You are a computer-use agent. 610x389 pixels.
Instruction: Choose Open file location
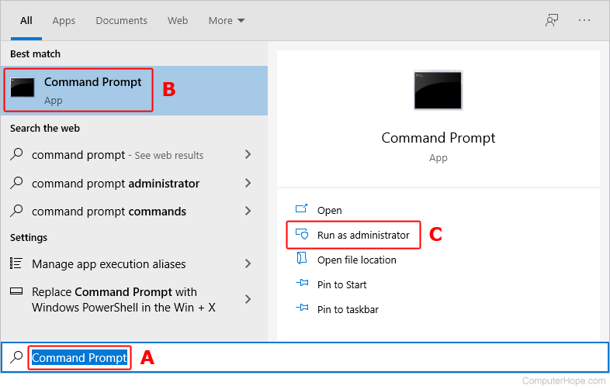(x=357, y=260)
